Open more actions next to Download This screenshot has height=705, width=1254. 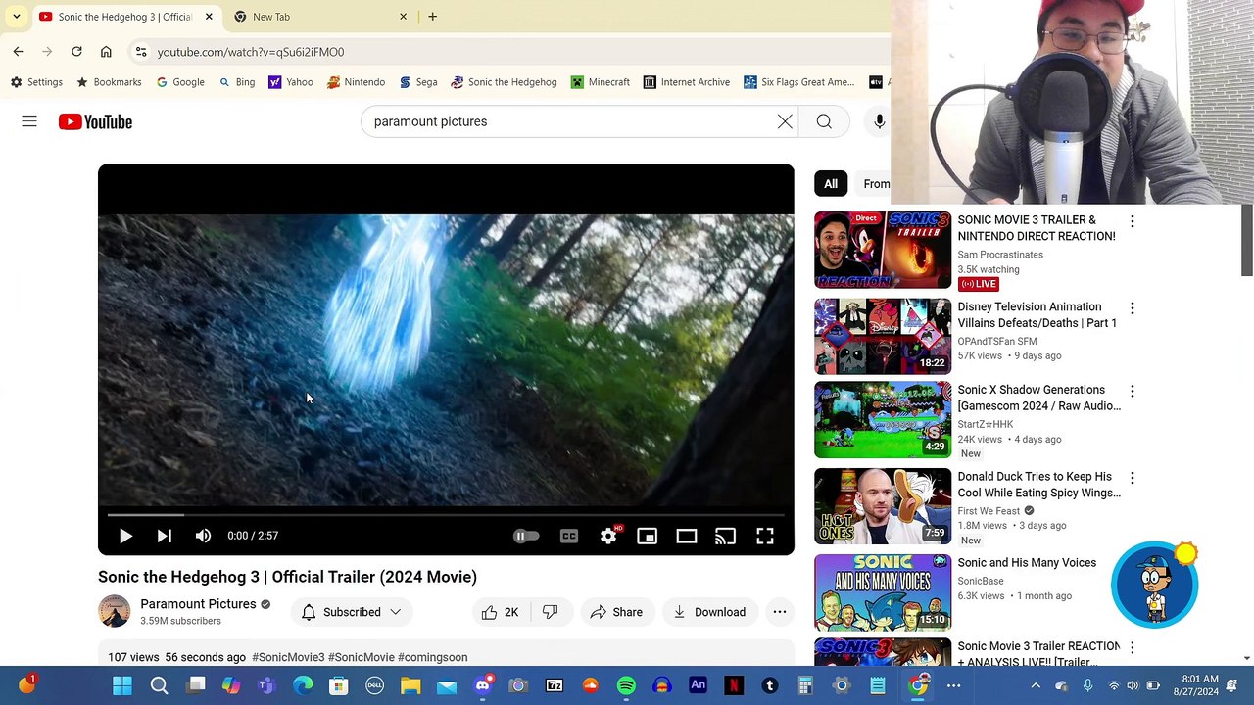pyautogui.click(x=779, y=612)
